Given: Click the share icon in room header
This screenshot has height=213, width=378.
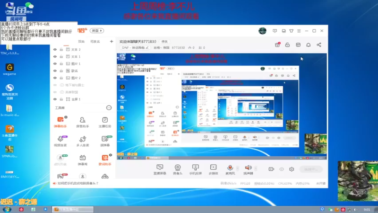Looking at the screenshot, I should (319, 44).
